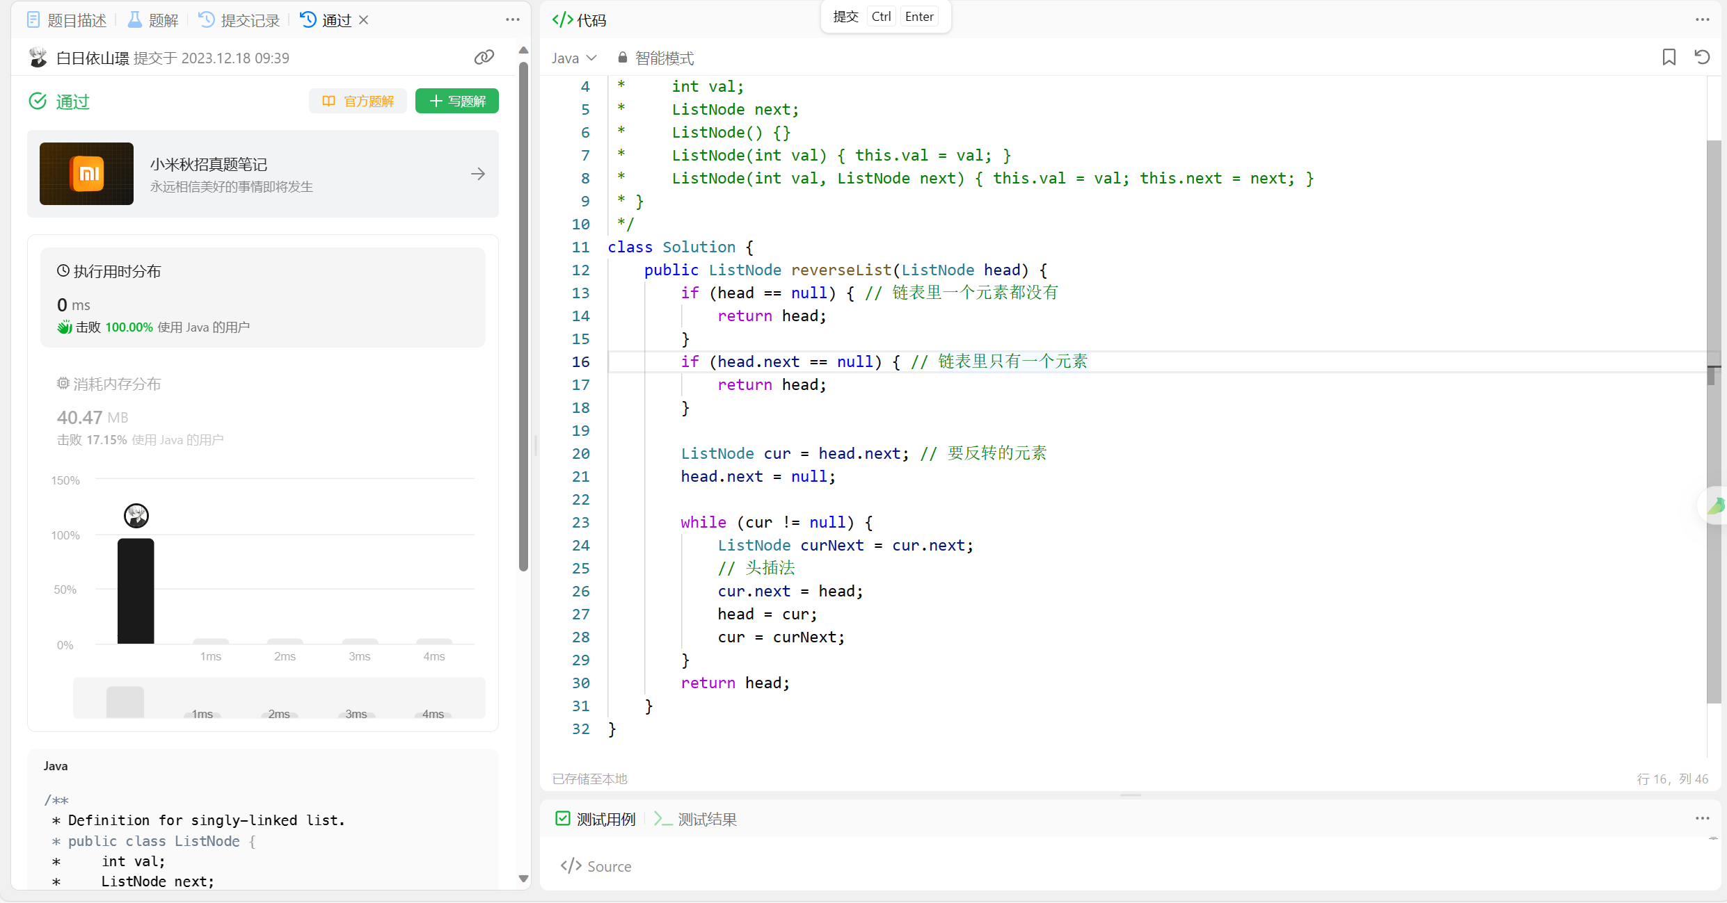Expand the memory distribution section
The image size is (1727, 903).
pos(109,384)
